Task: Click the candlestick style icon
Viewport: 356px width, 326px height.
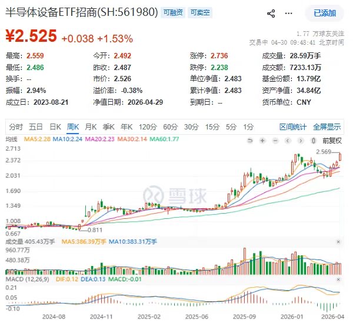Action: point(313,141)
